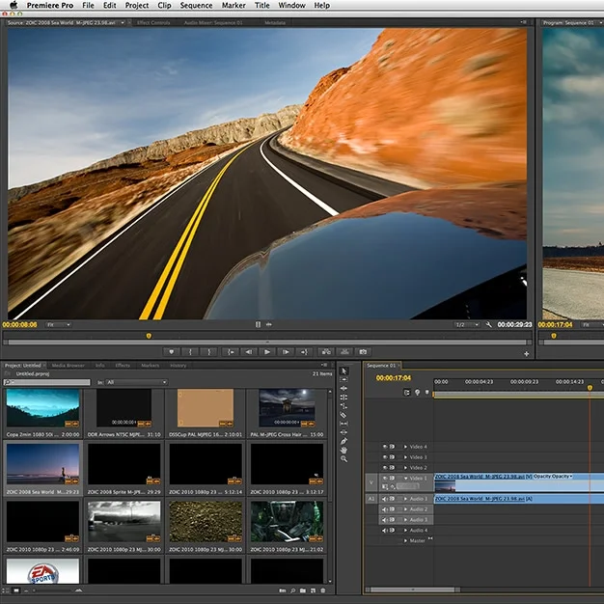The width and height of the screenshot is (604, 604).
Task: Mark Out point in Source monitor
Action: (209, 352)
